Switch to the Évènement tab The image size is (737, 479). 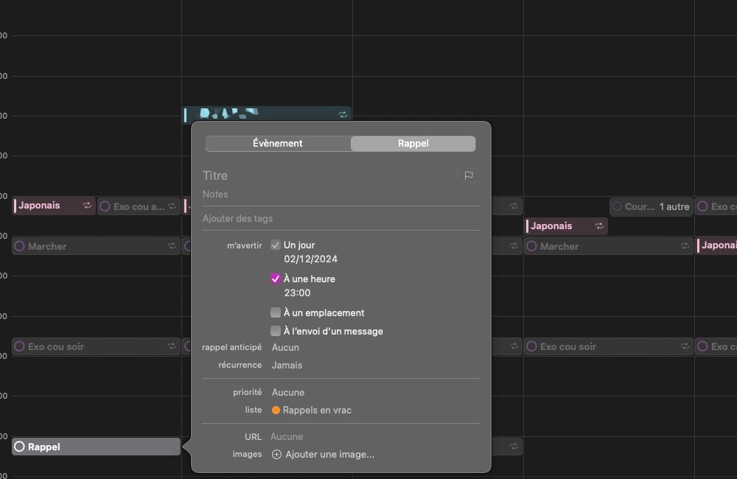tap(278, 144)
